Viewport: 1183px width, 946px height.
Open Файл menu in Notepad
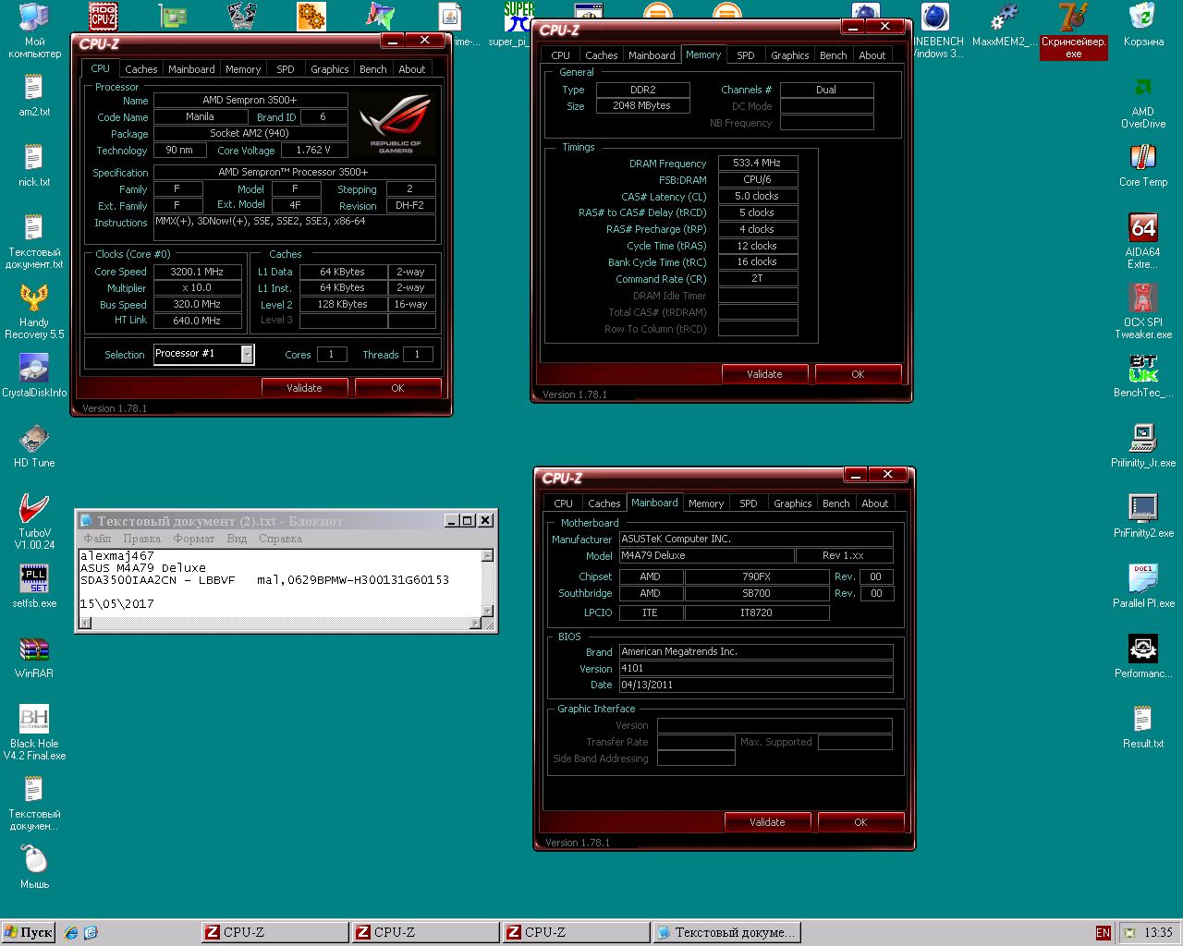97,539
